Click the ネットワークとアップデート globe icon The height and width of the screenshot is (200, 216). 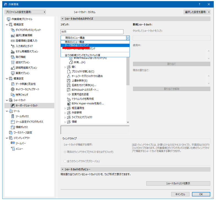tap(13, 89)
